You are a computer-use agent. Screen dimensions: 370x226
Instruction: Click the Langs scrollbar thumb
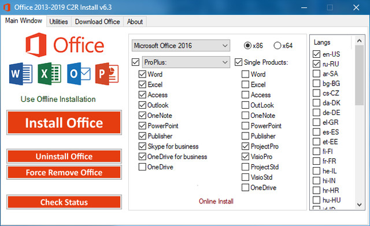click(x=360, y=75)
